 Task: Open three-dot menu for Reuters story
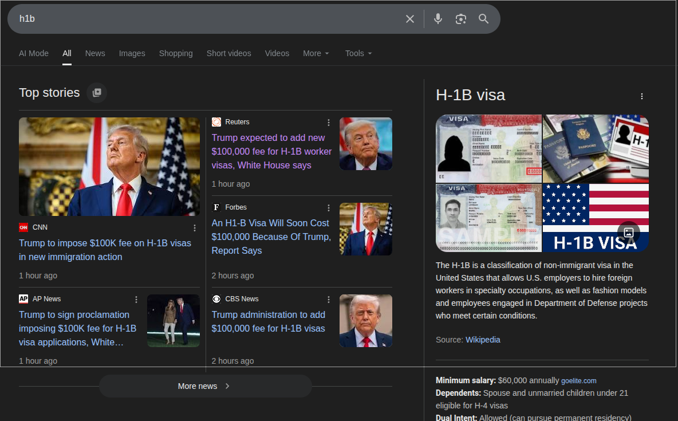(x=329, y=123)
